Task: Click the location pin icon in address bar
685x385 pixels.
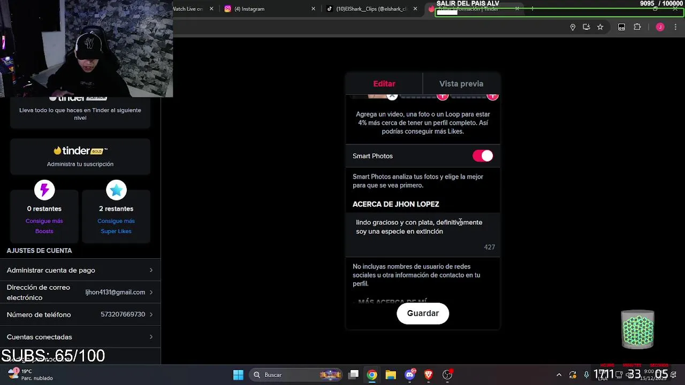Action: [573, 27]
